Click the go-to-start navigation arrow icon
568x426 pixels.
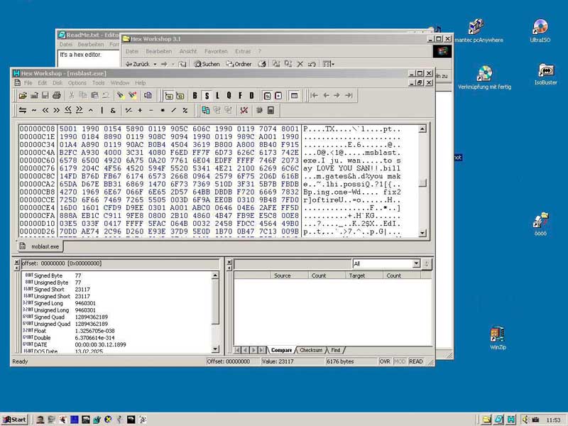coord(314,96)
